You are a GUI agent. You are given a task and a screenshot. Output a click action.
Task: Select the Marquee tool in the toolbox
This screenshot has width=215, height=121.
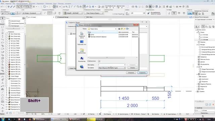click(2, 22)
